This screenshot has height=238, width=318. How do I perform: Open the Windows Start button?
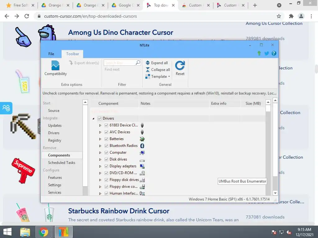7,232
